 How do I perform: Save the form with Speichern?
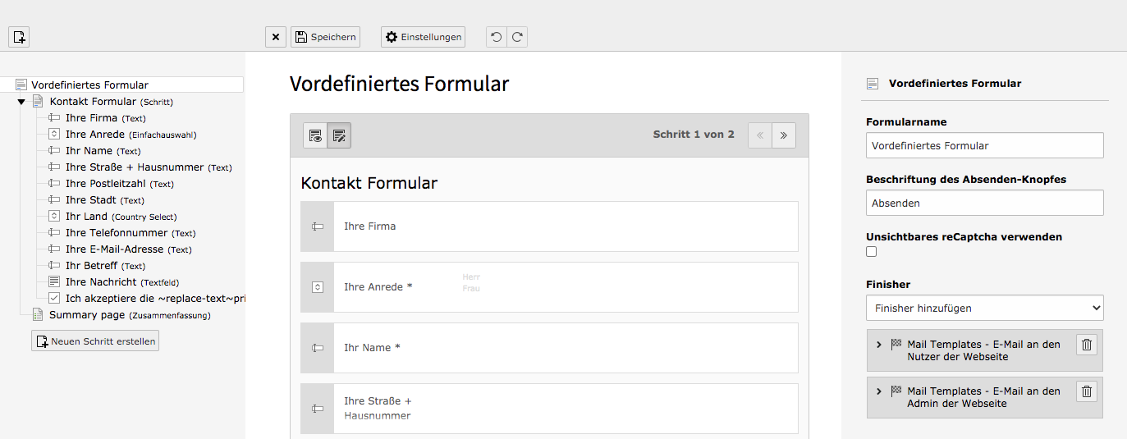(x=325, y=37)
